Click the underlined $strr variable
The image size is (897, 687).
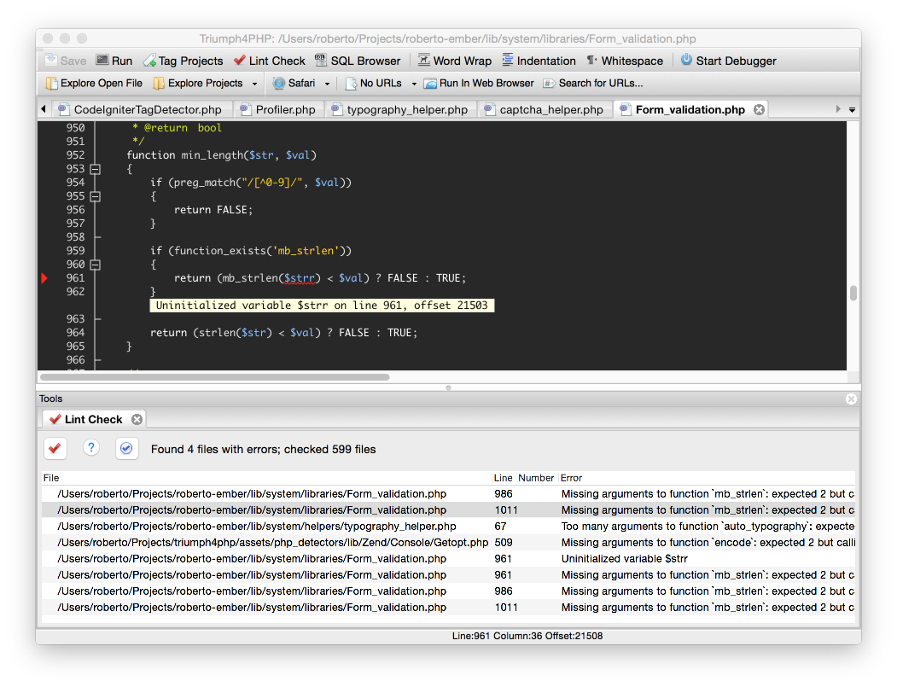300,278
